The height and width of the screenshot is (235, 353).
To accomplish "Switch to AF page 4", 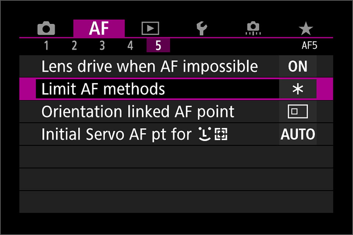I will click(130, 46).
